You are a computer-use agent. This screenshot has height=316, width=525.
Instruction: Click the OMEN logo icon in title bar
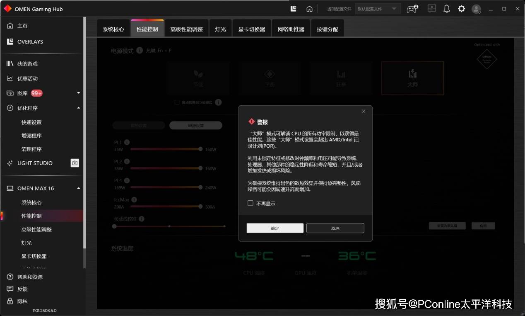[x=7, y=9]
